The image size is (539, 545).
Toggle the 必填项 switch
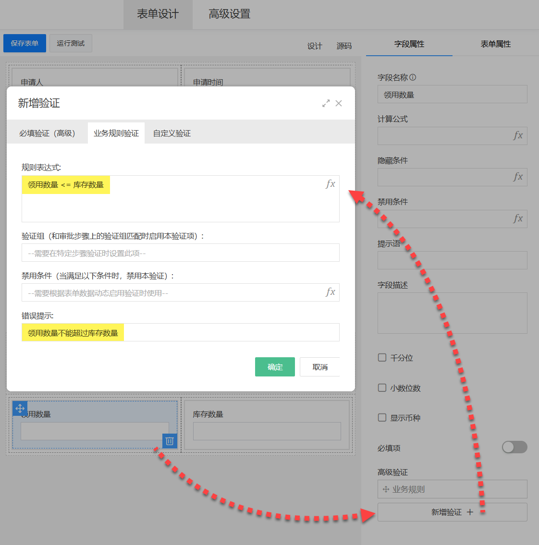(514, 448)
